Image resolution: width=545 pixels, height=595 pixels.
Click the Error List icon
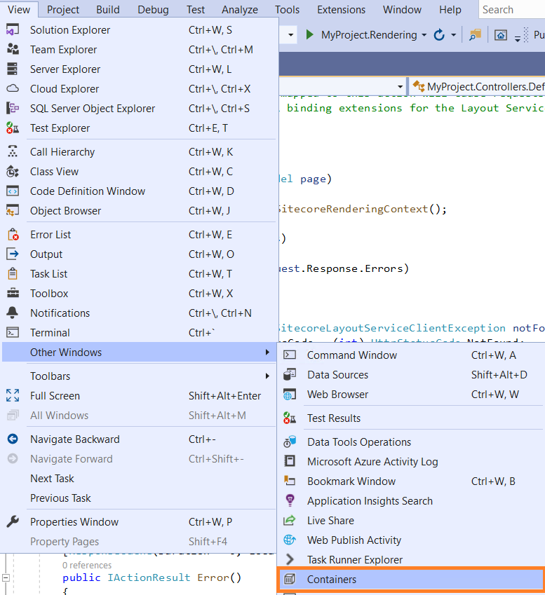pos(13,235)
